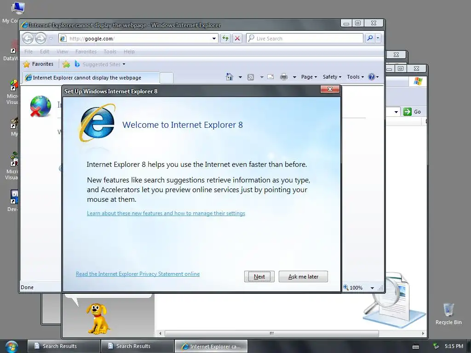Screen dimensions: 471x353
Task: Close the Set Up Internet Explorer 8 dialog
Action: coord(330,89)
